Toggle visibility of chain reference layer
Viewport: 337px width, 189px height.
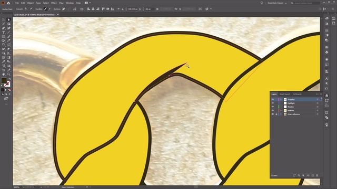coord(273,114)
